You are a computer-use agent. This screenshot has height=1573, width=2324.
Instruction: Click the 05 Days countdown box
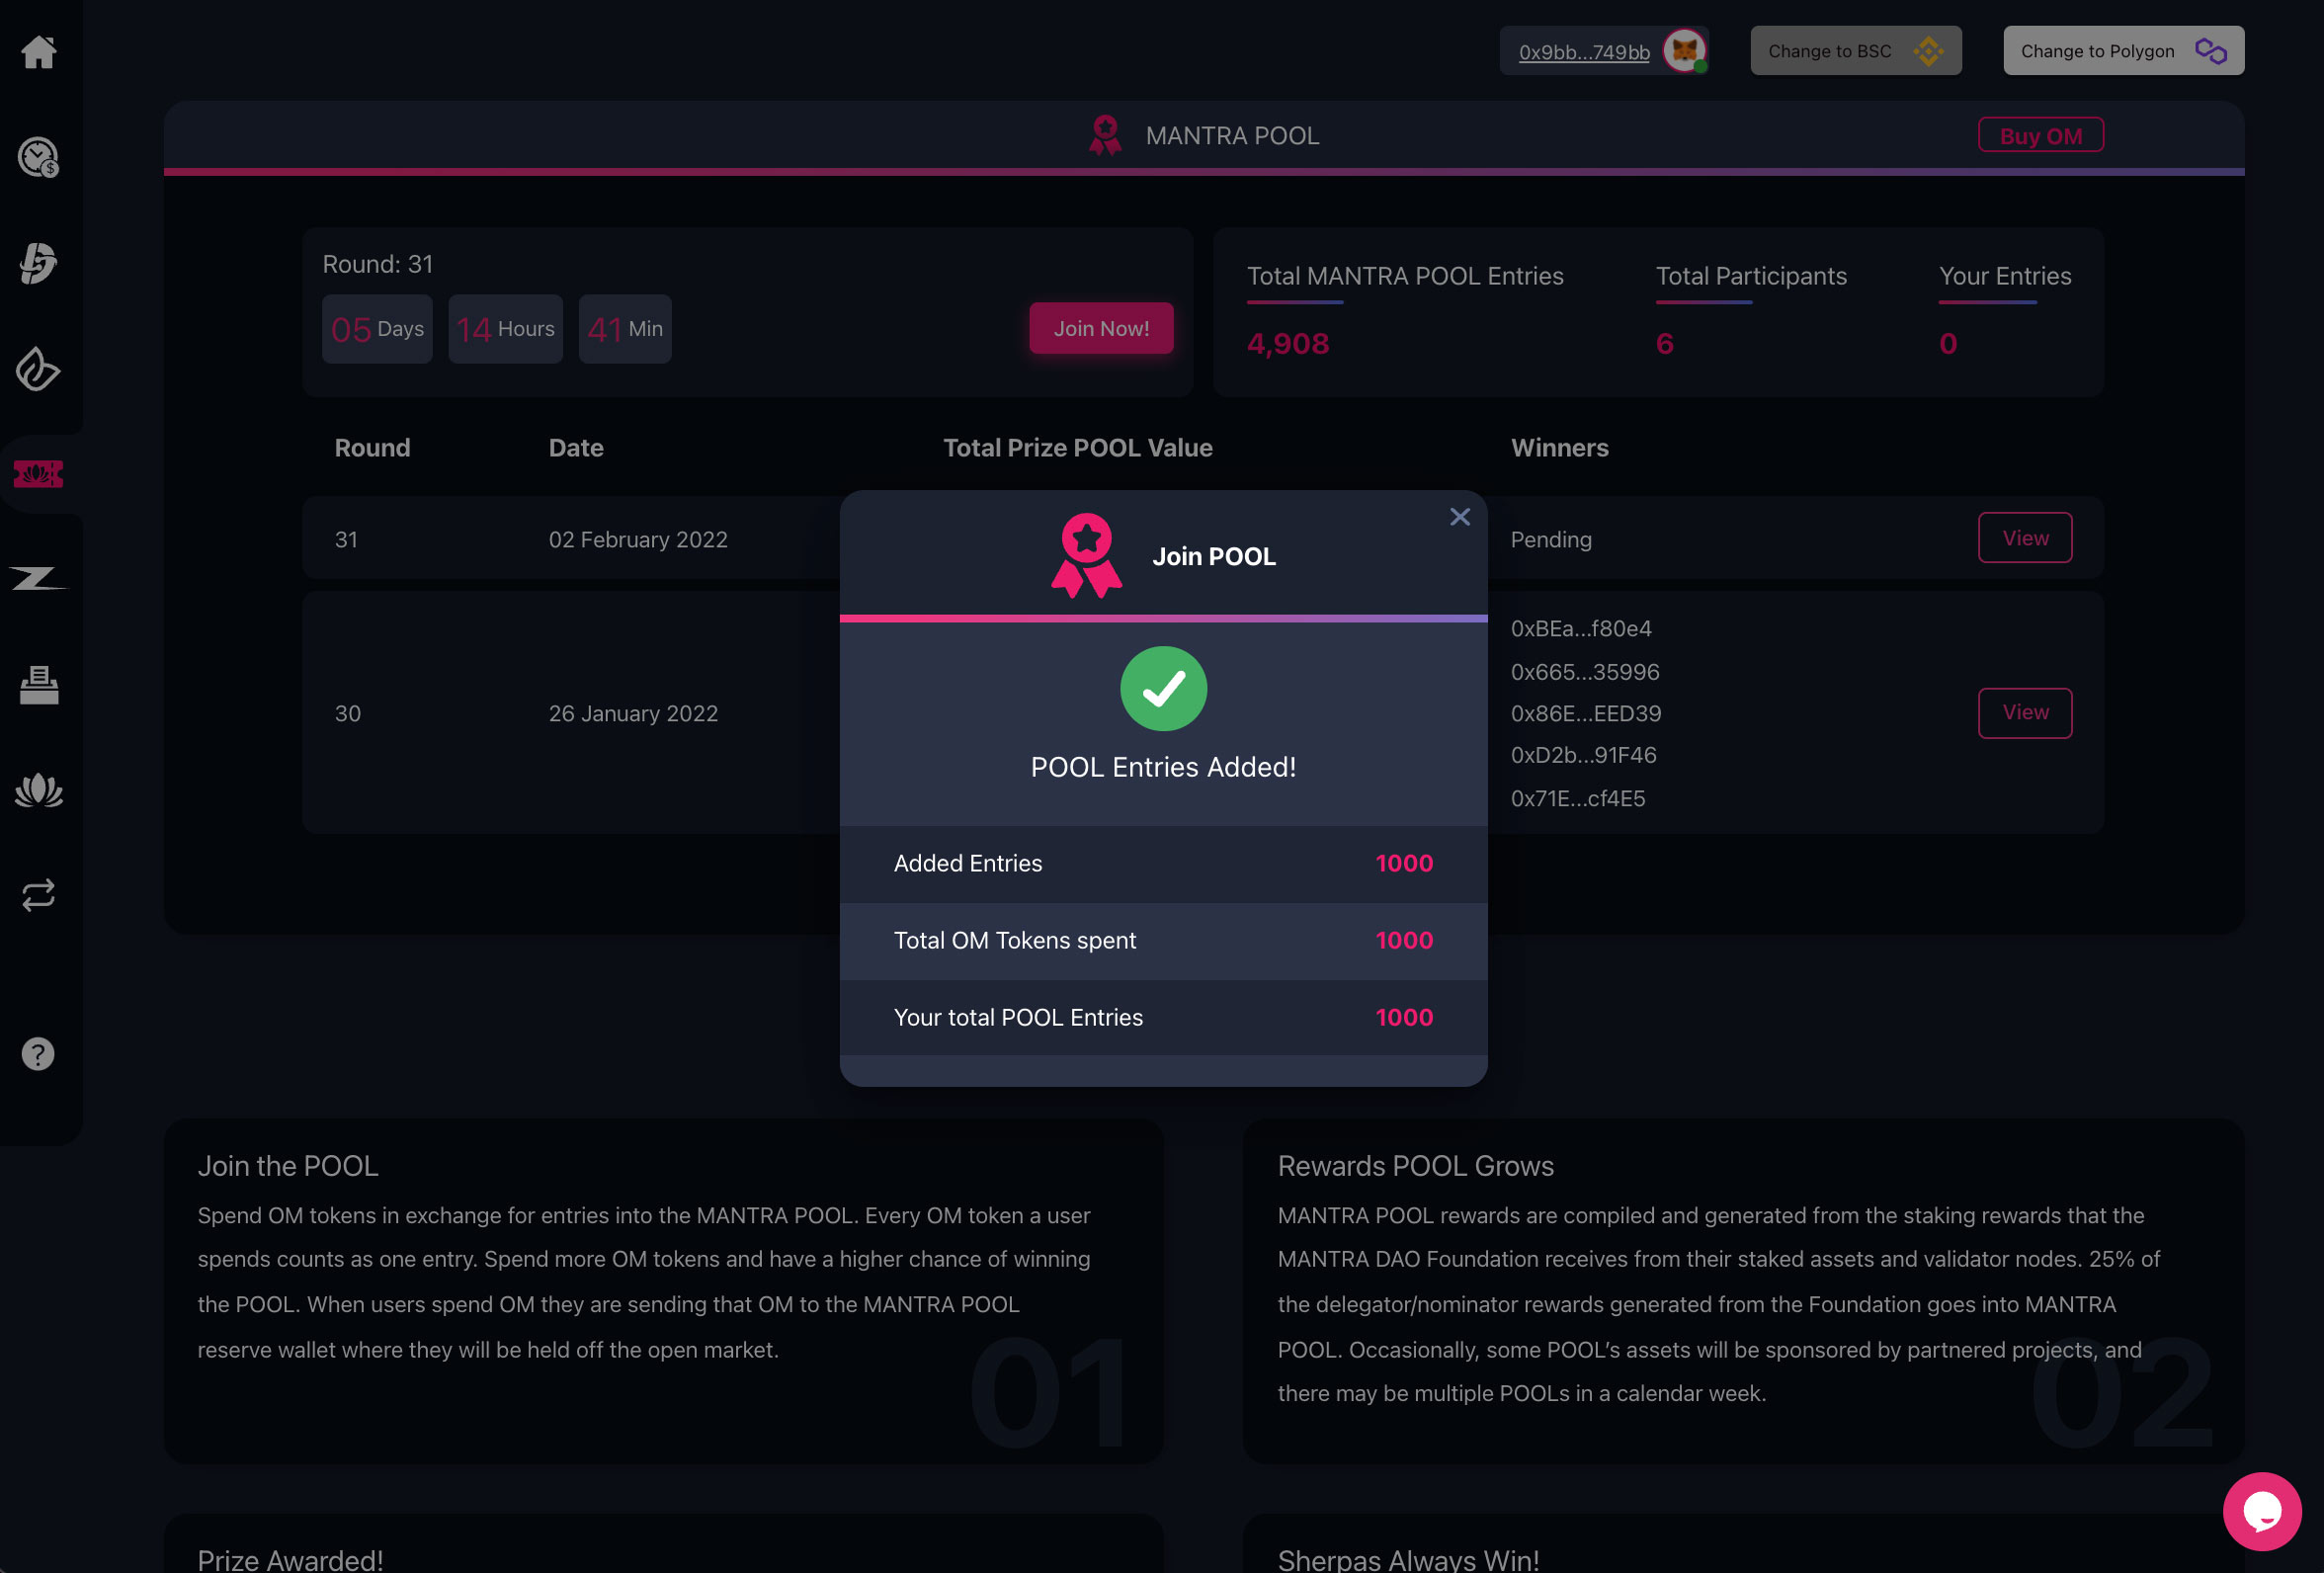377,329
